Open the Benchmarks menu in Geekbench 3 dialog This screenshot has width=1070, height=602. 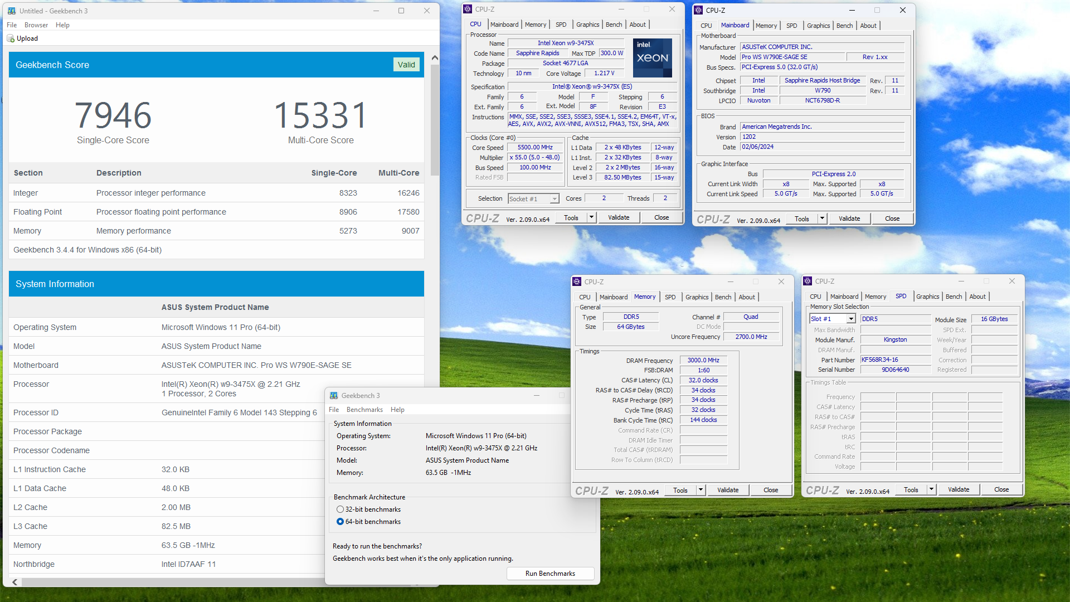click(x=364, y=410)
